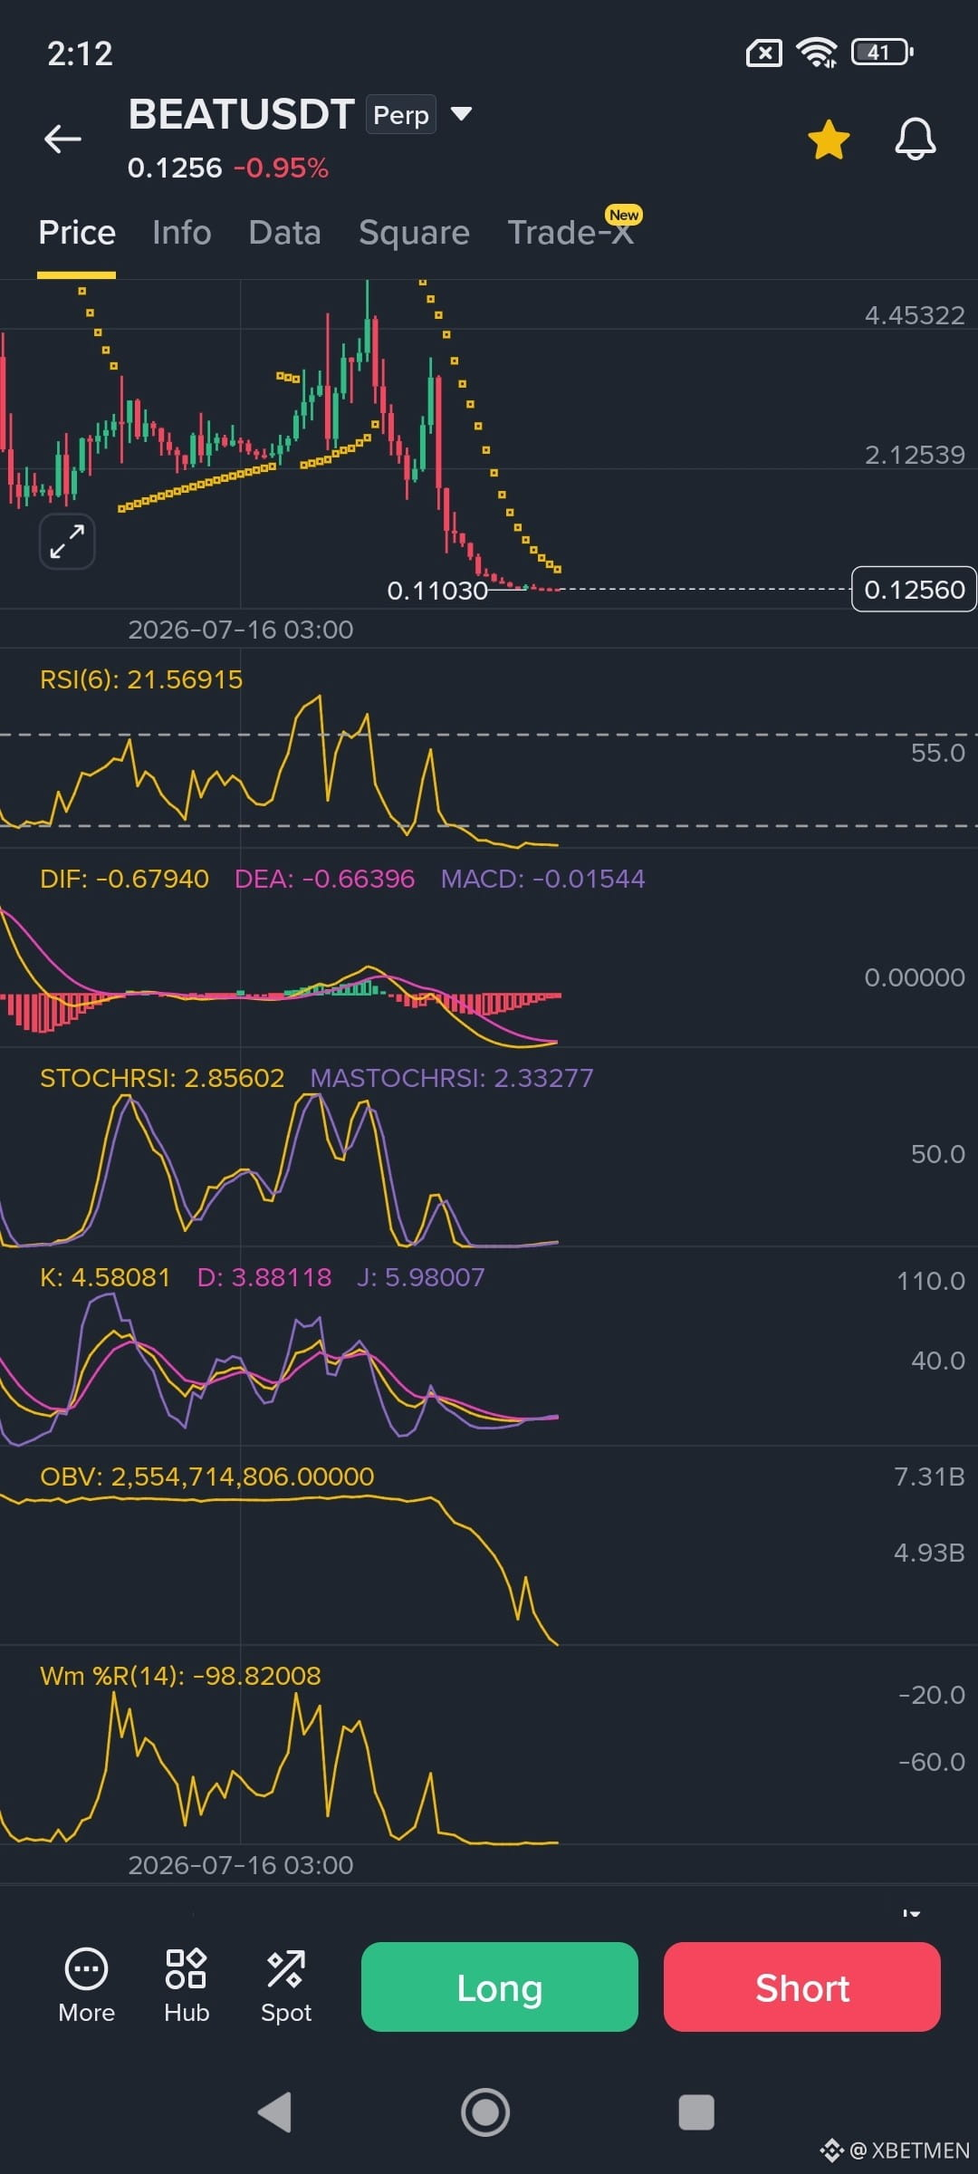Tap the KDJ J value label

(421, 1277)
